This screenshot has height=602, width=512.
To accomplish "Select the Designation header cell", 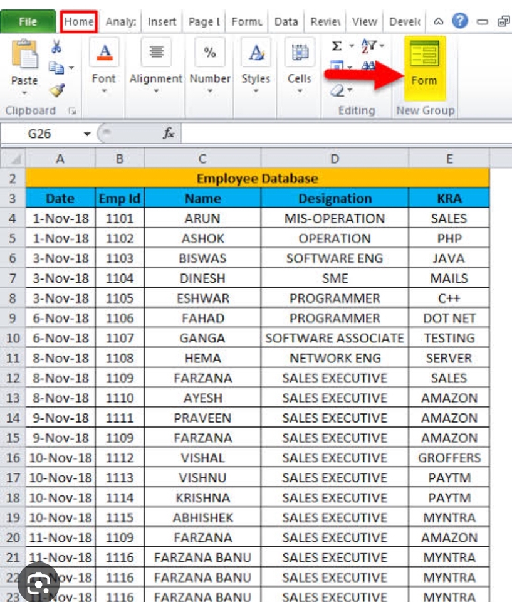I will (x=335, y=198).
